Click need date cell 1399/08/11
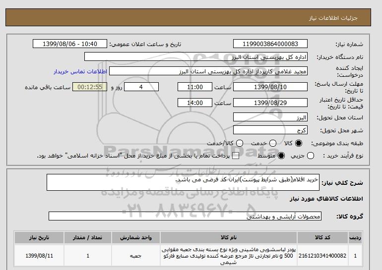The width and height of the screenshot is (382, 270). [x=39, y=256]
